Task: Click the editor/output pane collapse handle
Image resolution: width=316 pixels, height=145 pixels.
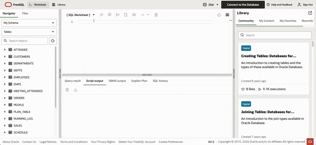Action: [147, 75]
